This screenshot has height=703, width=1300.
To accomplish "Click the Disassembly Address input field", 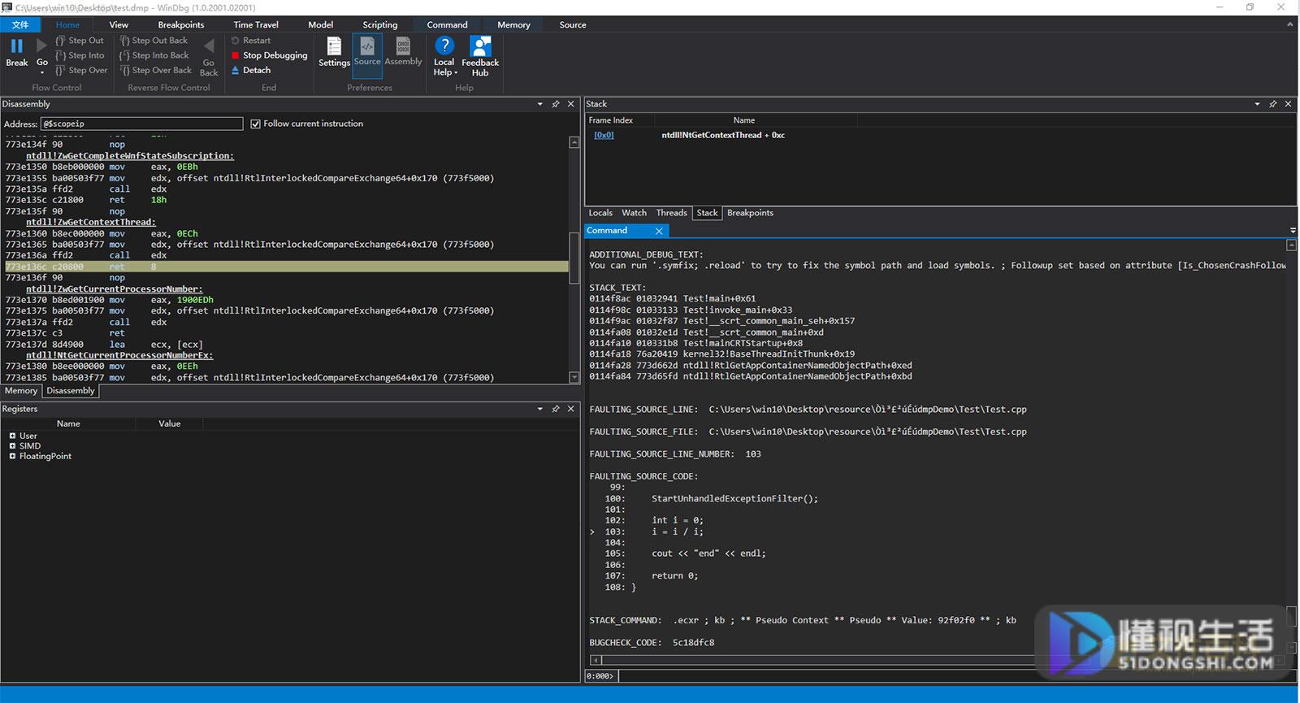I will [142, 124].
